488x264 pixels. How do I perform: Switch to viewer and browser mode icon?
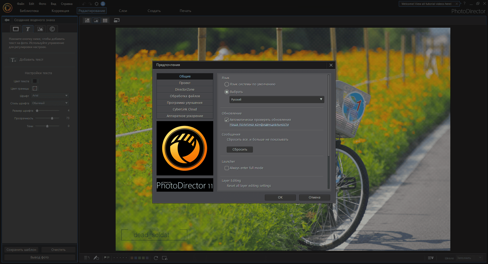coord(87,20)
